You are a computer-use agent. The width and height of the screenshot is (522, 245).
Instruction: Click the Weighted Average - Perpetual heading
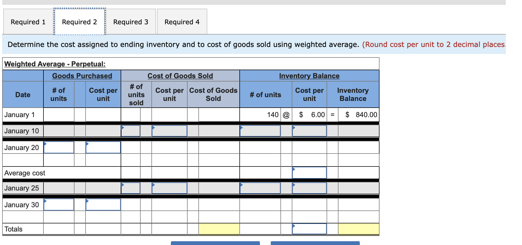coord(55,64)
